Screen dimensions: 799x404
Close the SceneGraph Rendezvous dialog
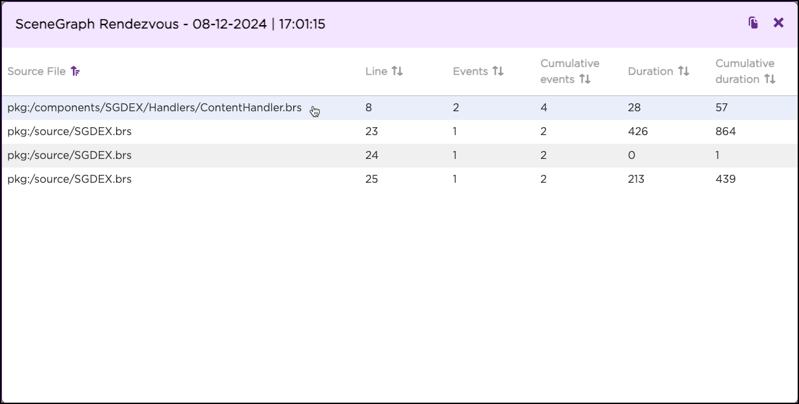point(778,23)
